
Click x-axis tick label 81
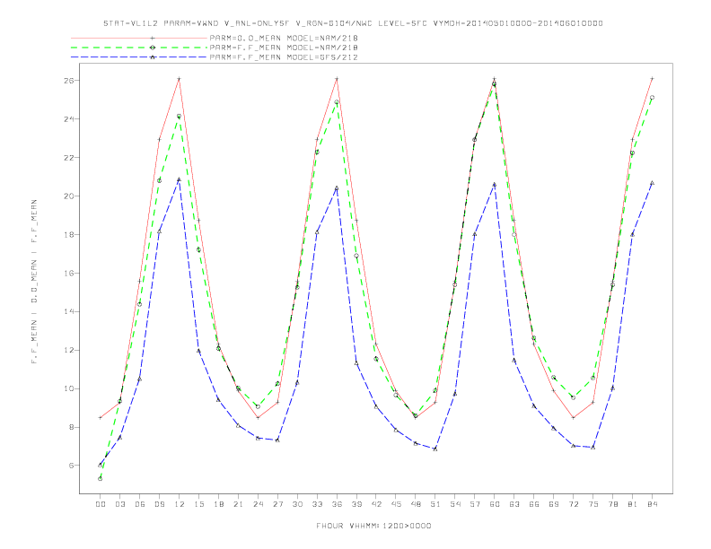(633, 504)
